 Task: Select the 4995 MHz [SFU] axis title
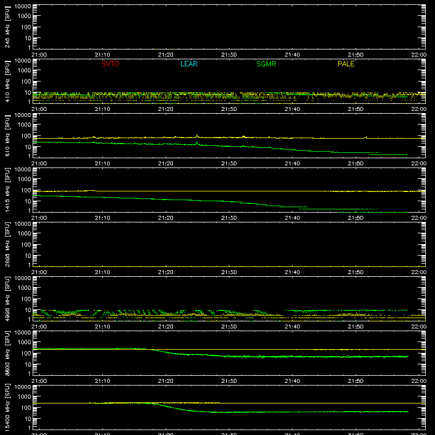pos(8,299)
